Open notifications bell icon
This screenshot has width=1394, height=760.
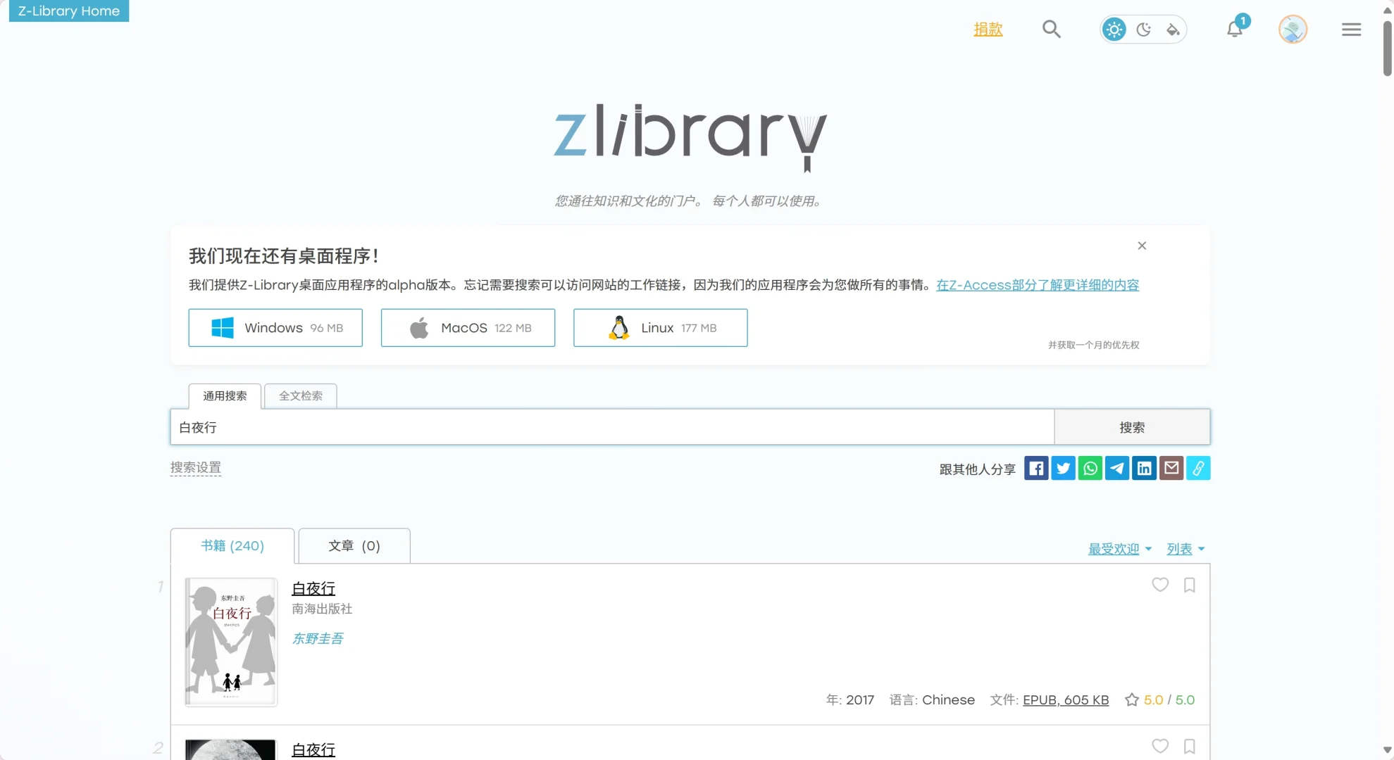[x=1235, y=29]
